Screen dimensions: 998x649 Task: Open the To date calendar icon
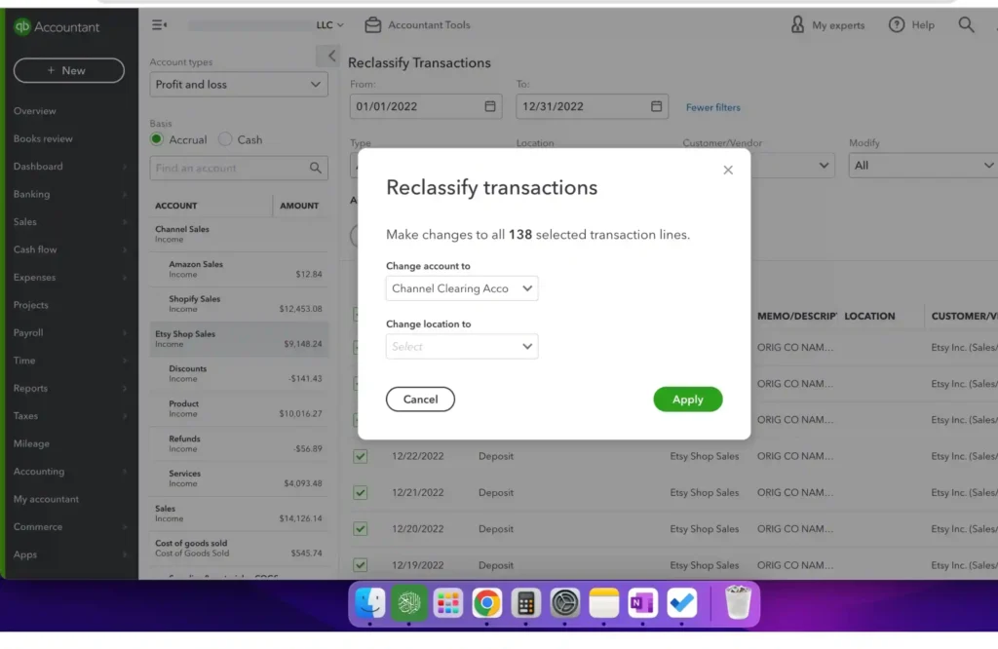point(656,106)
